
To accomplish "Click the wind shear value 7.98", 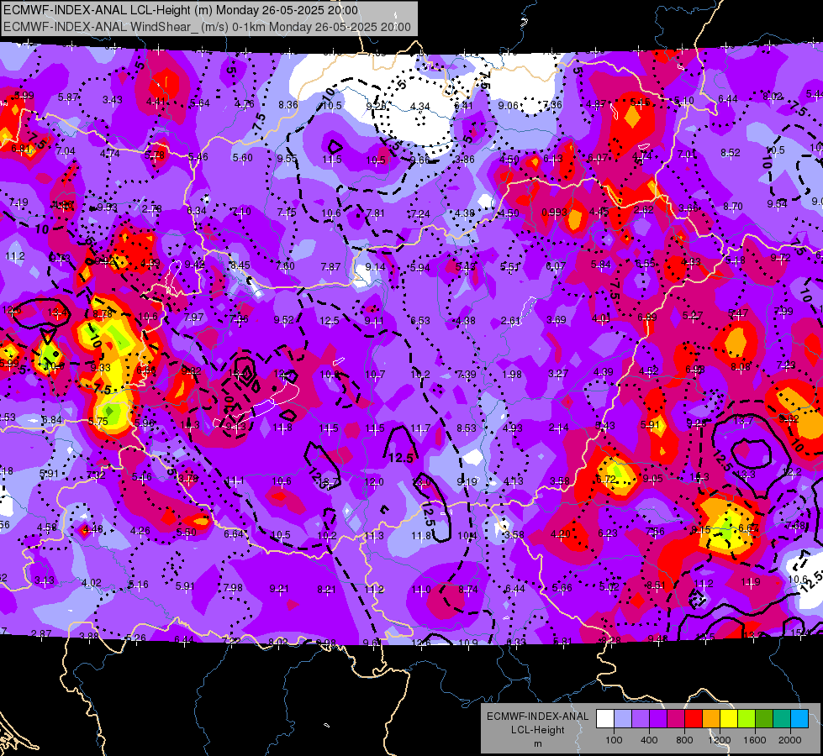I will tap(233, 588).
